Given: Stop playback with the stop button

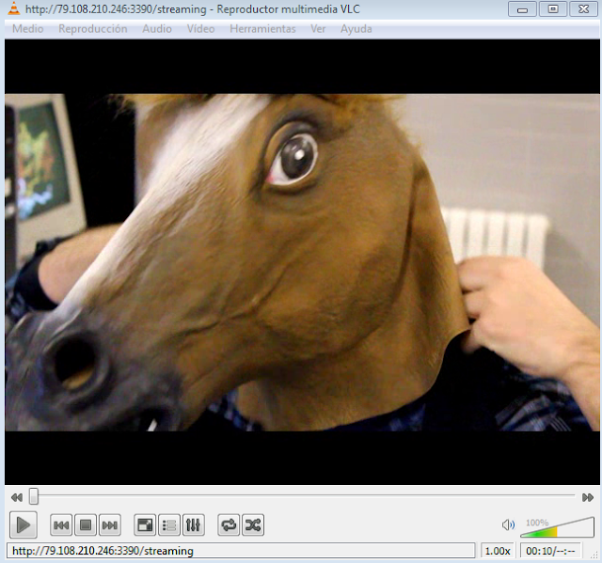Looking at the screenshot, I should [x=86, y=525].
